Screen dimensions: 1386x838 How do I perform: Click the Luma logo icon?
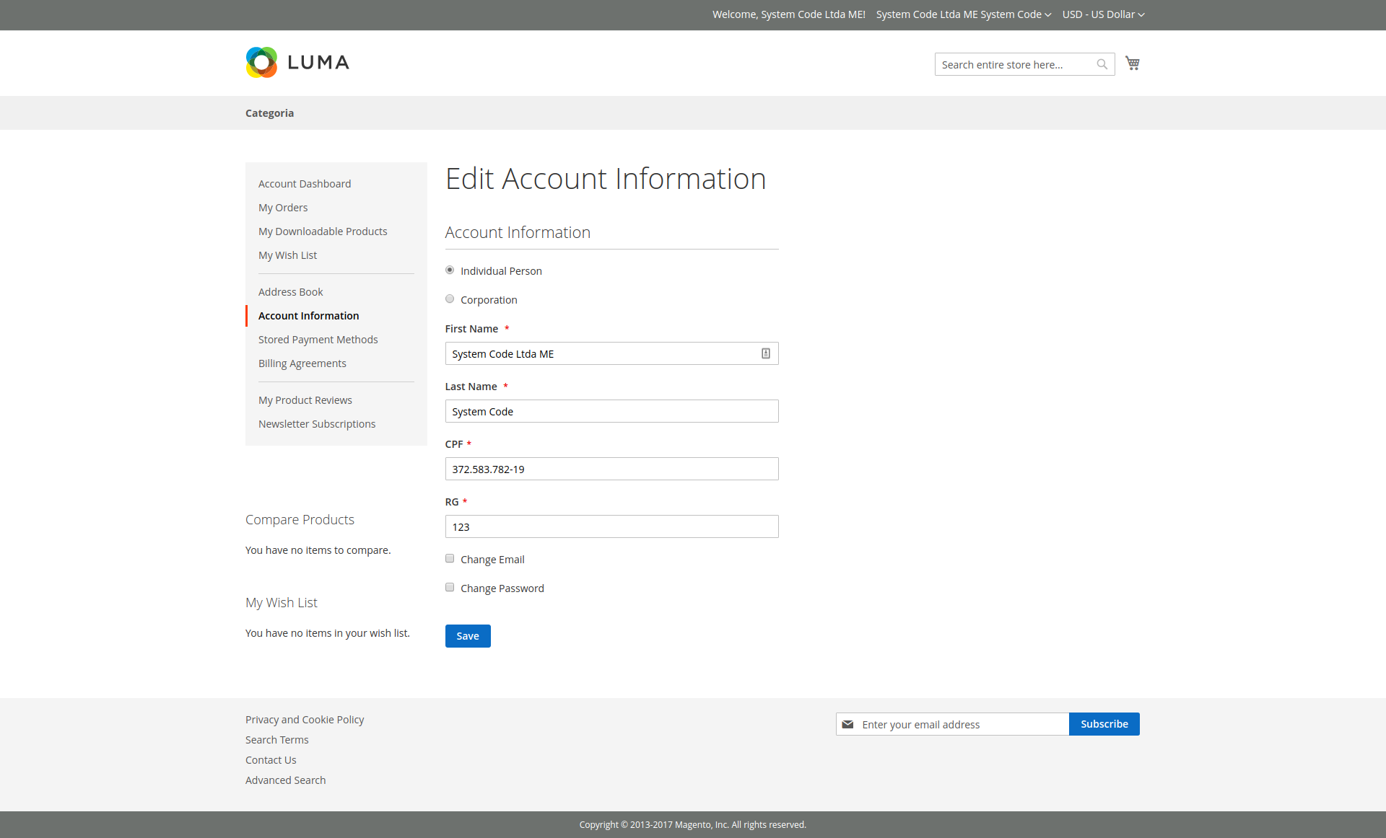point(261,63)
